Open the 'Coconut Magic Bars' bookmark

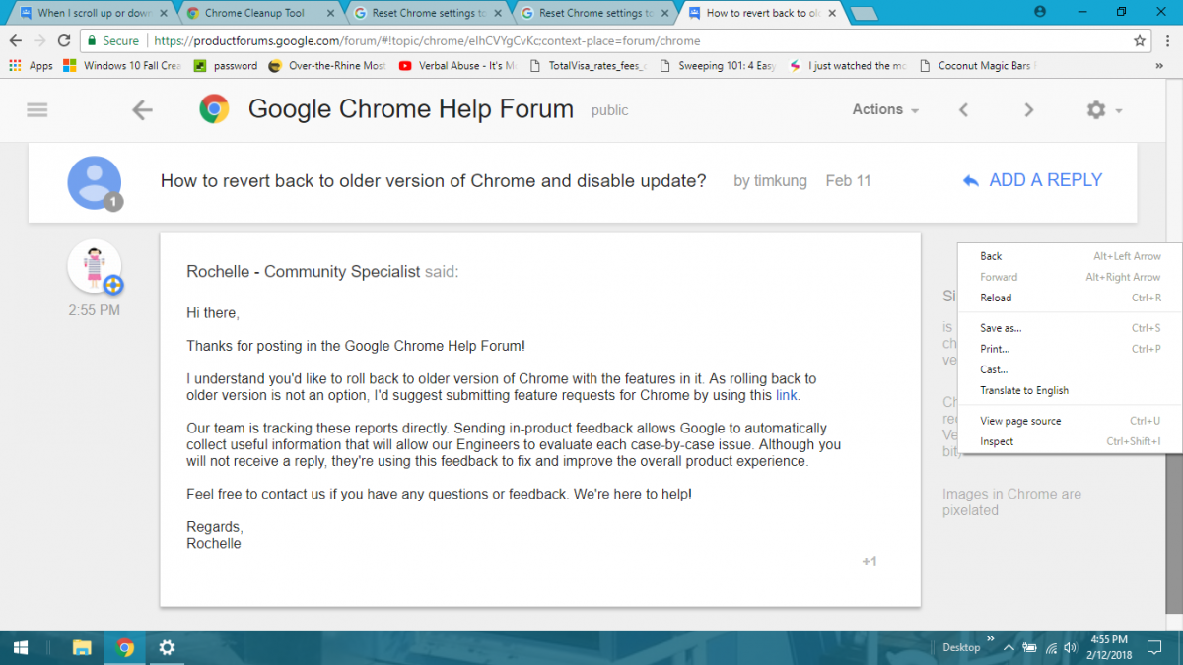click(x=977, y=66)
